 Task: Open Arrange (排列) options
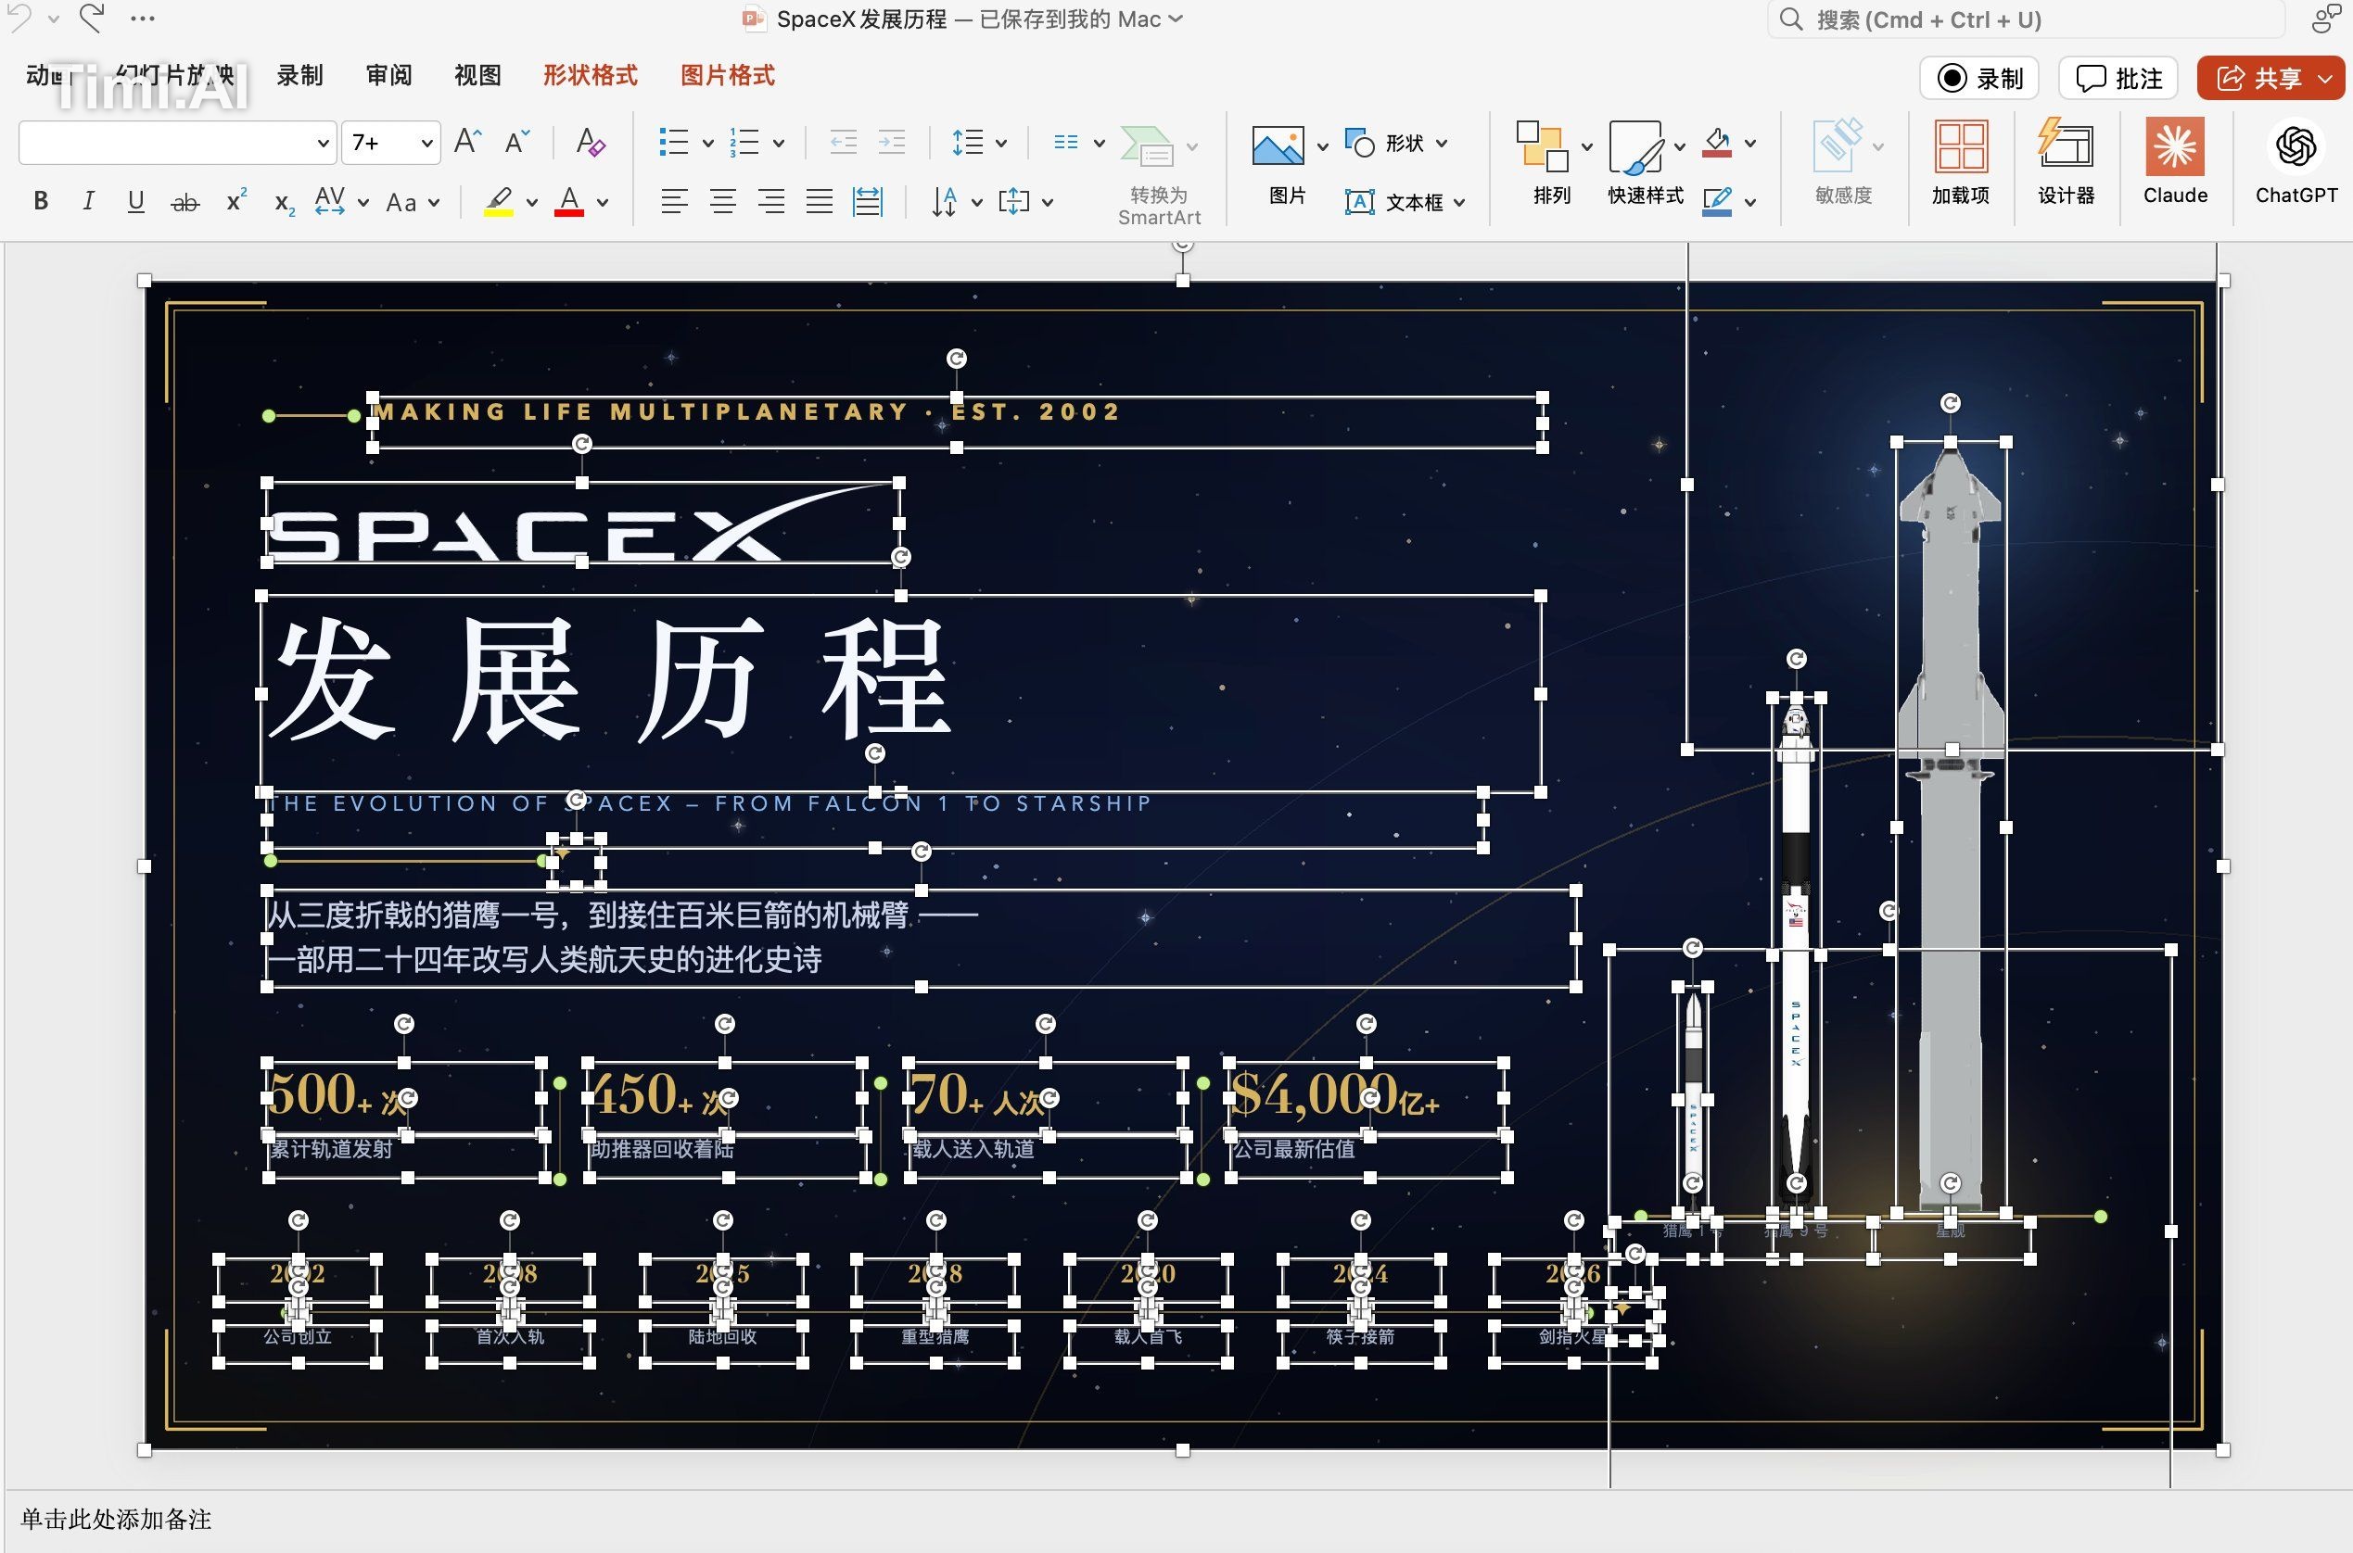coord(1551,164)
